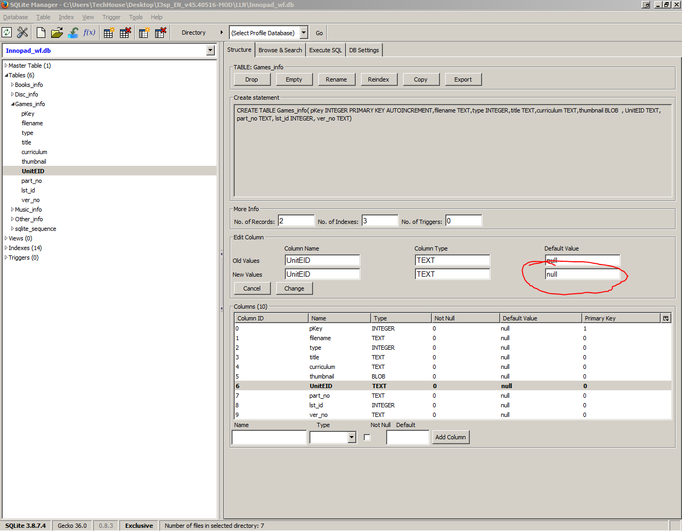This screenshot has width=682, height=531.
Task: Select the thumbnail column in tree
Action: click(x=34, y=162)
